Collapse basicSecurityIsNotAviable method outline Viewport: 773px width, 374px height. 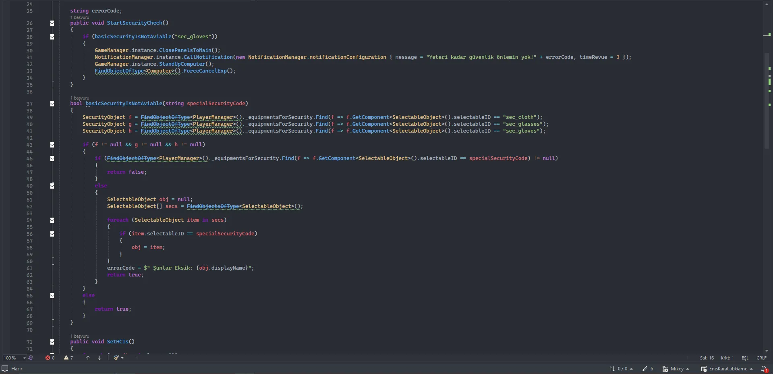pos(52,104)
